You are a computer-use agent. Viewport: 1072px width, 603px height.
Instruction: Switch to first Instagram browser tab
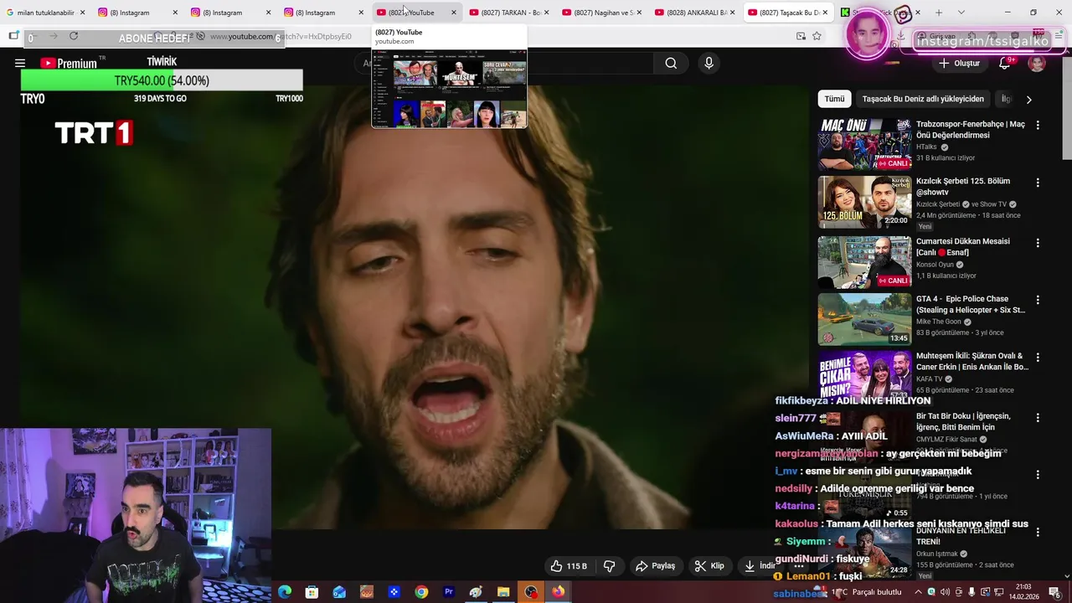click(x=136, y=13)
